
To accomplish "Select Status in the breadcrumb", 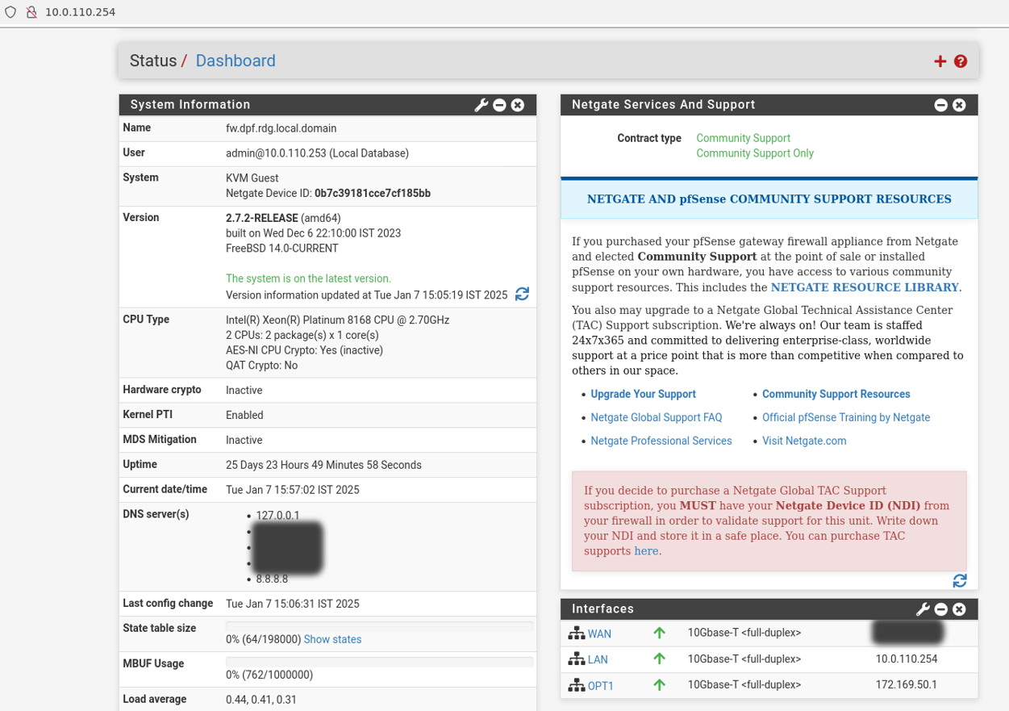I will [152, 61].
